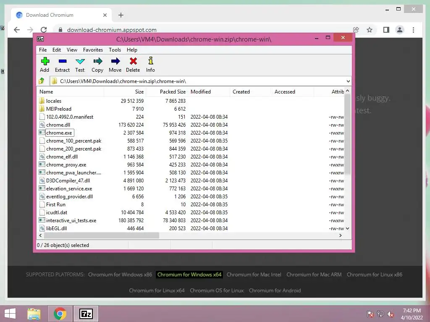Click Chromium for Android link
The image size is (430, 322).
click(275, 291)
